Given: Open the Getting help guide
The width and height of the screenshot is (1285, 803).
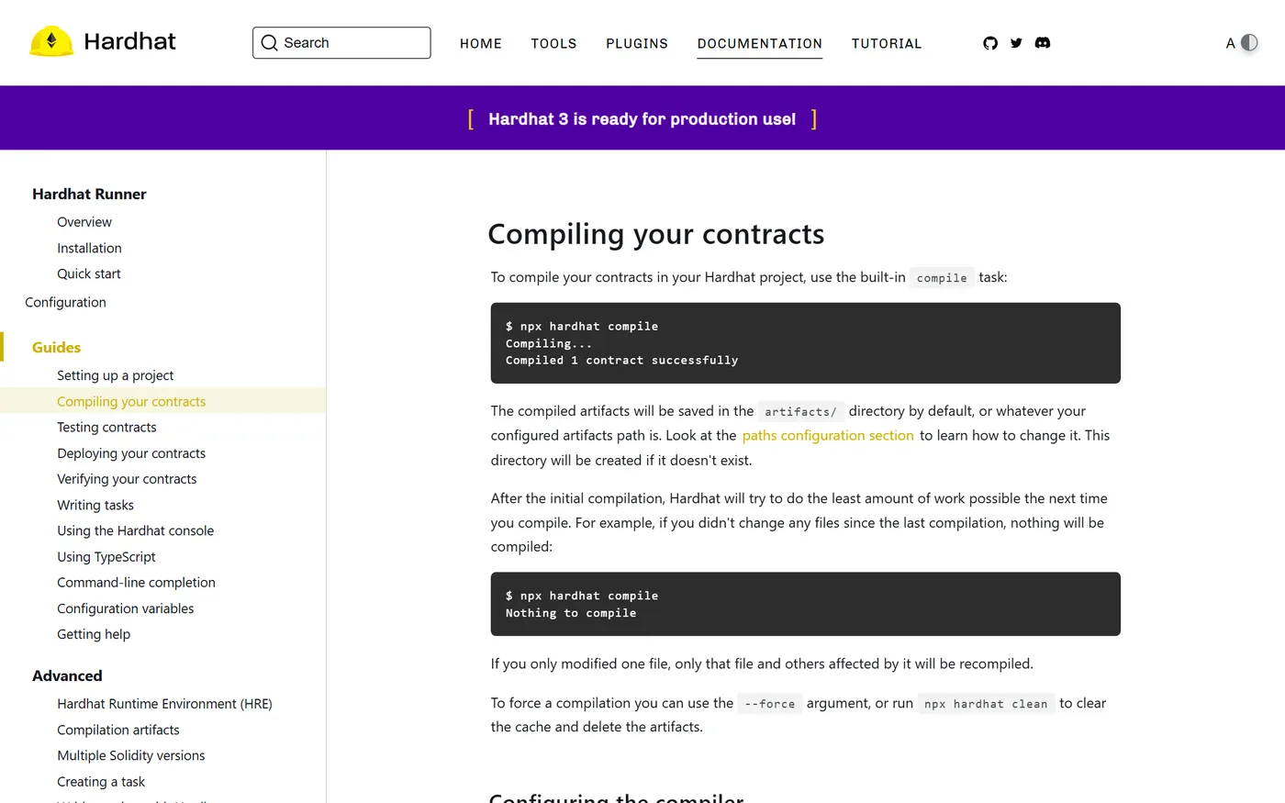Looking at the screenshot, I should (x=94, y=634).
